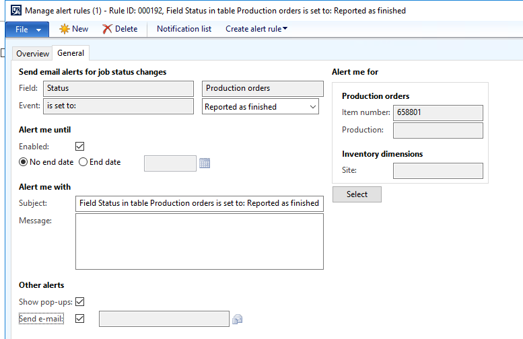Select the End date radio button
523x339 pixels.
[83, 162]
